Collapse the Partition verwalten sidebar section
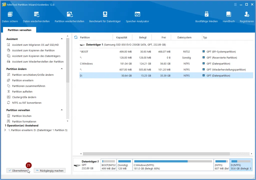 click(62, 110)
